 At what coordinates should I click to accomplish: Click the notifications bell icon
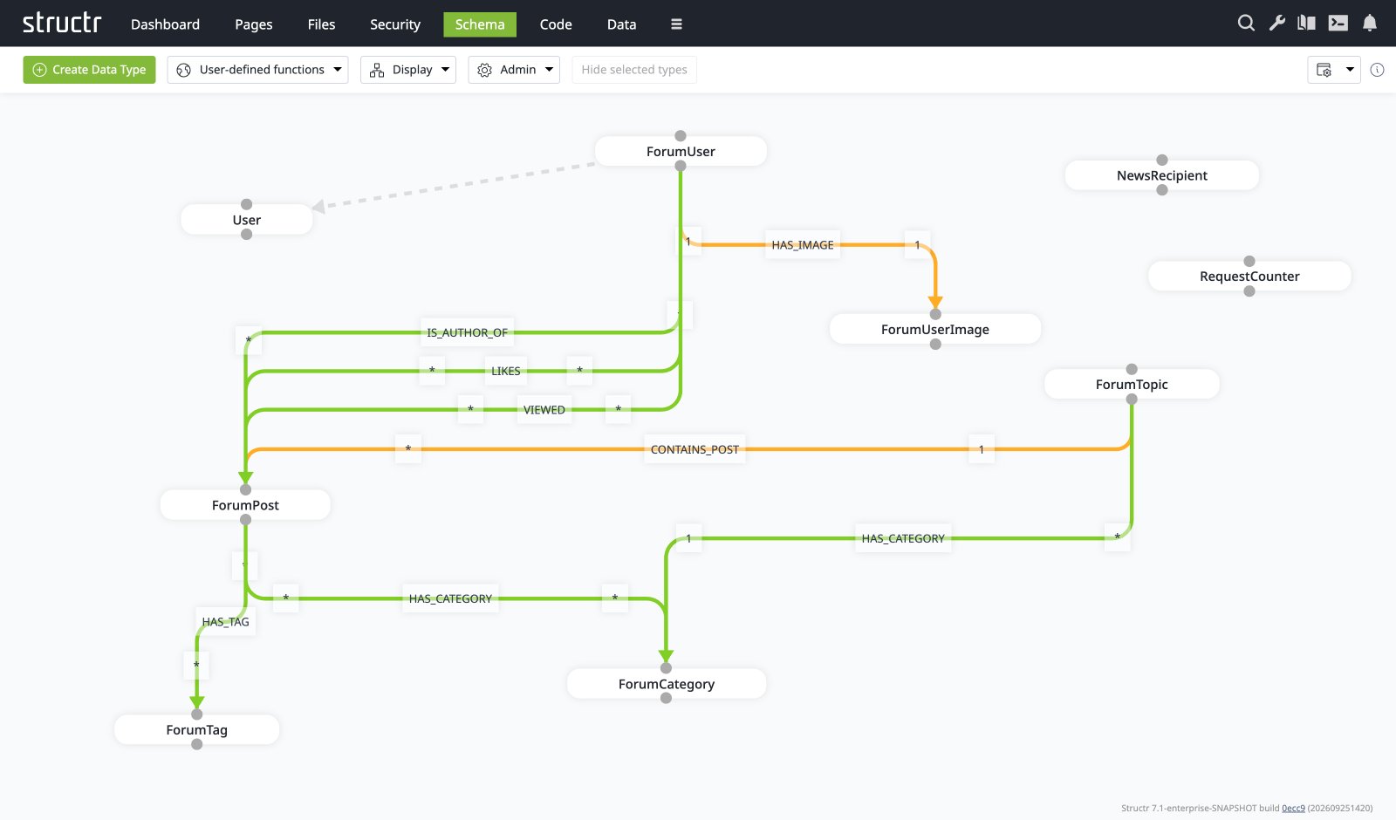click(1370, 24)
